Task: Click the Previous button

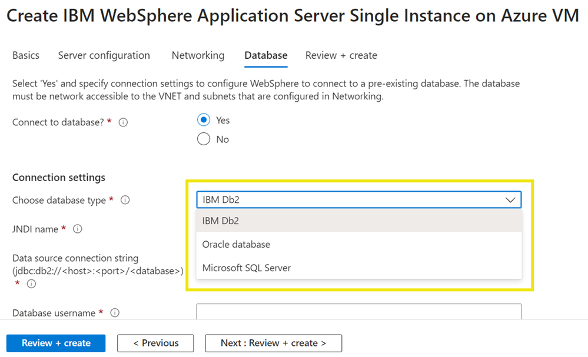Action: 155,343
